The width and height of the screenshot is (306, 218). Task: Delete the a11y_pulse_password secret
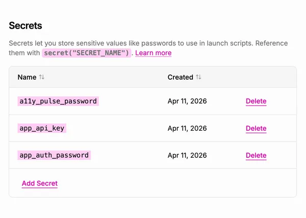[256, 101]
